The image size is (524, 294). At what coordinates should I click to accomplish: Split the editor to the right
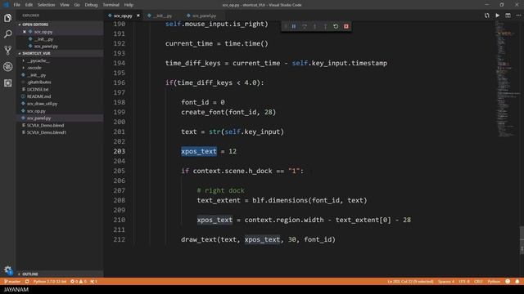[508, 16]
